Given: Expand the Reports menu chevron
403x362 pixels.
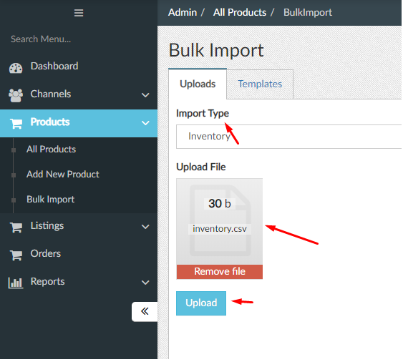Looking at the screenshot, I should (145, 283).
